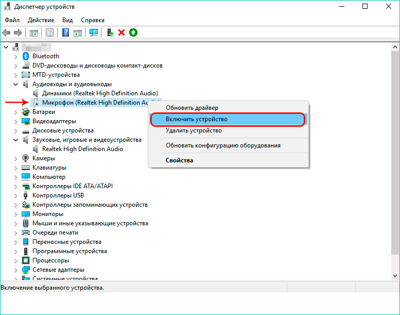Click the red X uninstall device icon
Viewport: 400px width, 315px height.
[x=121, y=32]
